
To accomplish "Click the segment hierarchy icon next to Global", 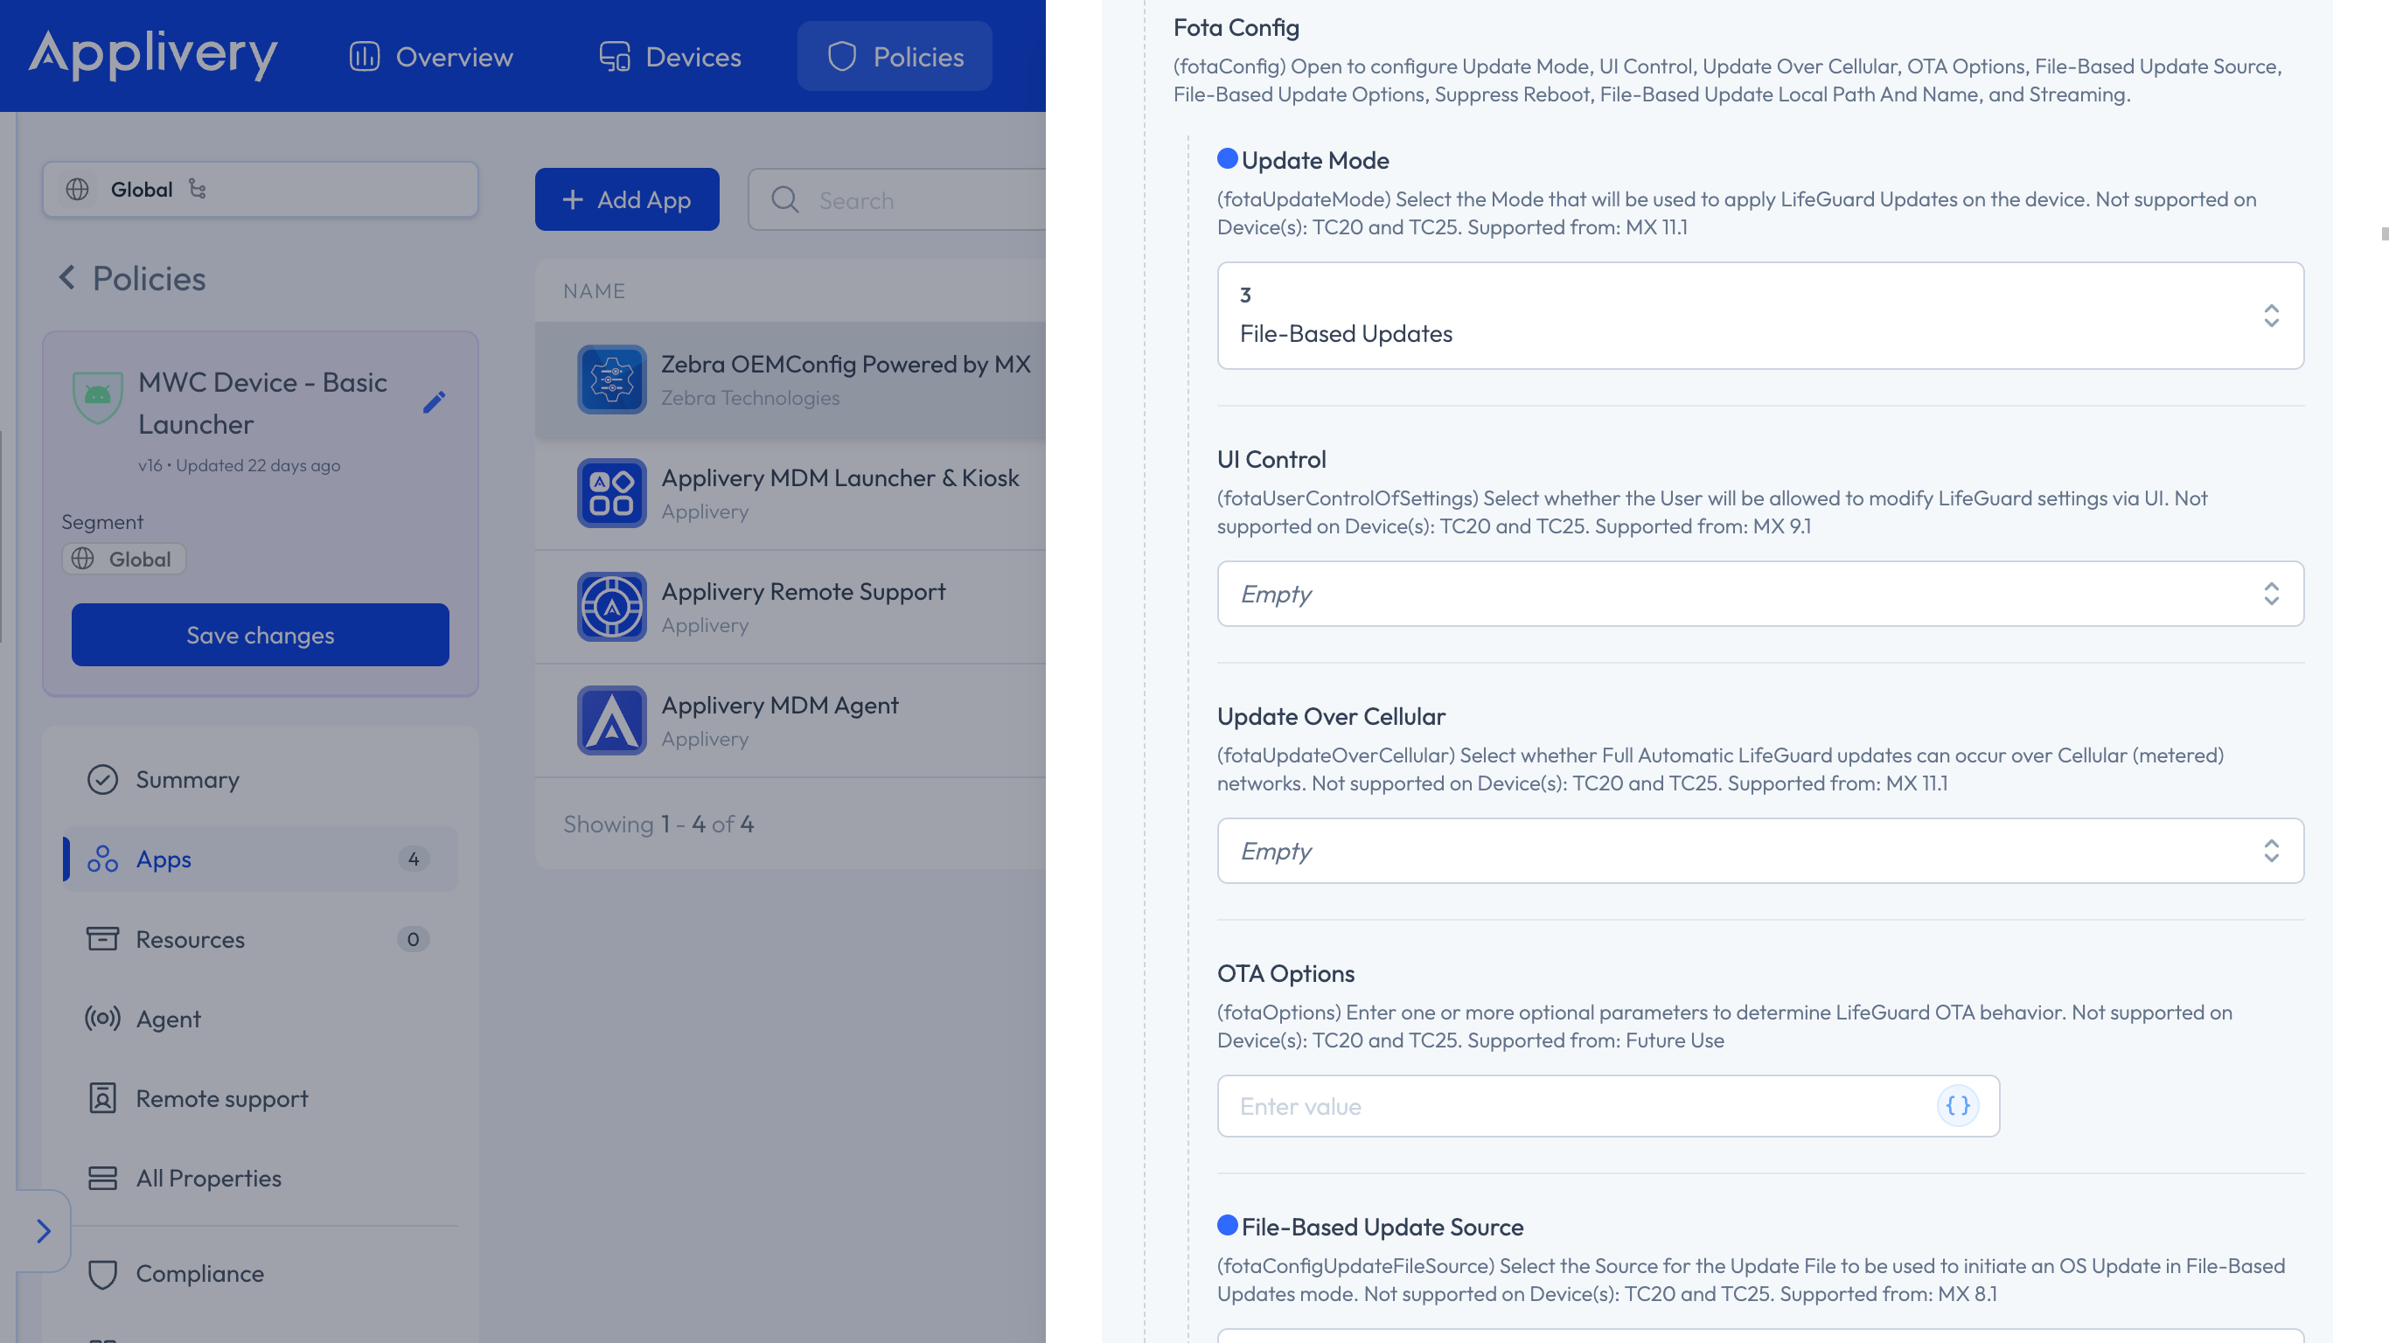I will coord(198,189).
